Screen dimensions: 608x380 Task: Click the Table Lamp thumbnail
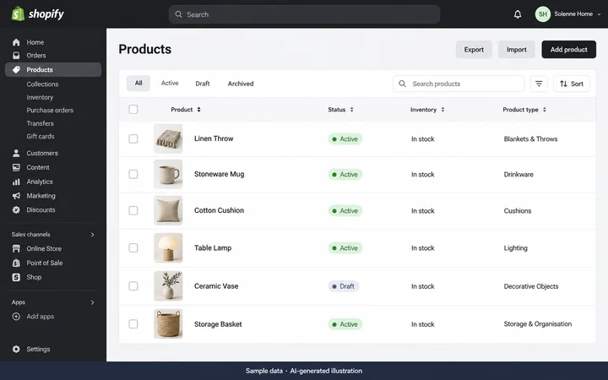click(x=168, y=247)
